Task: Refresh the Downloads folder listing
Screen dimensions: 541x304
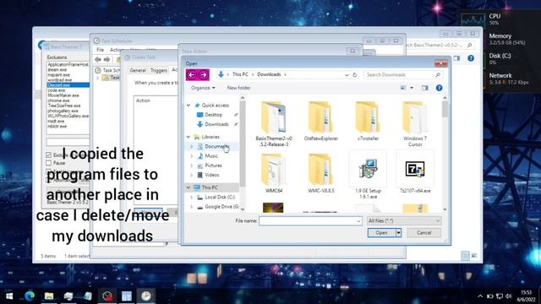Action: pos(355,75)
